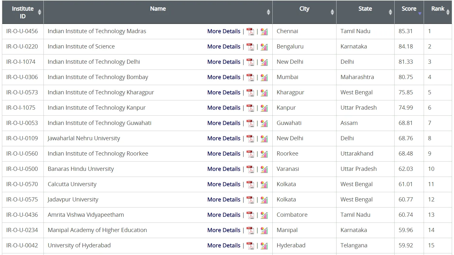
Task: Open the PDF icon for IIT Delhi
Action: (x=251, y=62)
